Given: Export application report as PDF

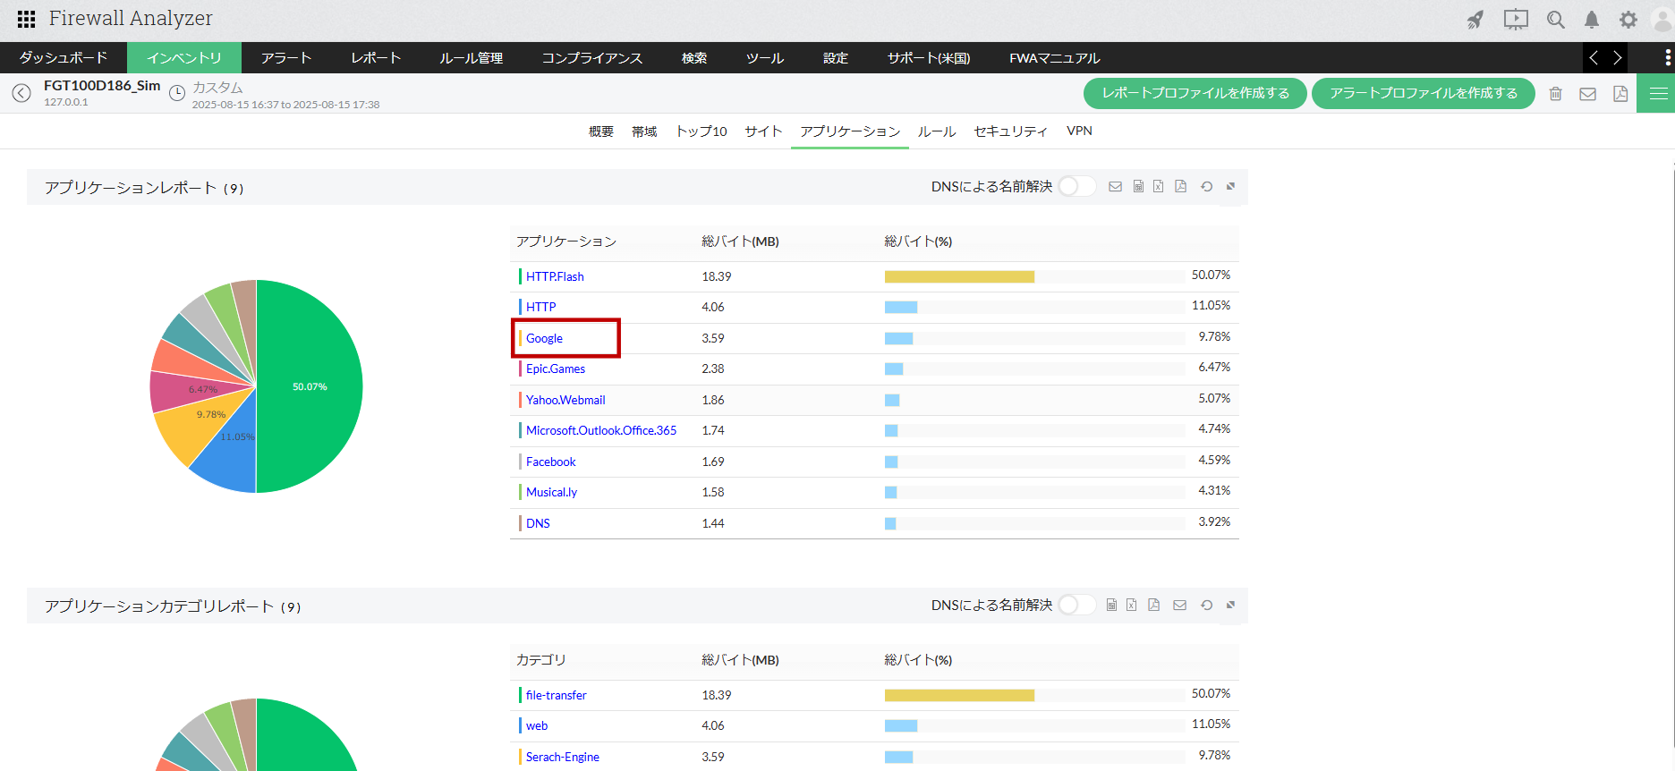Looking at the screenshot, I should click(1181, 186).
